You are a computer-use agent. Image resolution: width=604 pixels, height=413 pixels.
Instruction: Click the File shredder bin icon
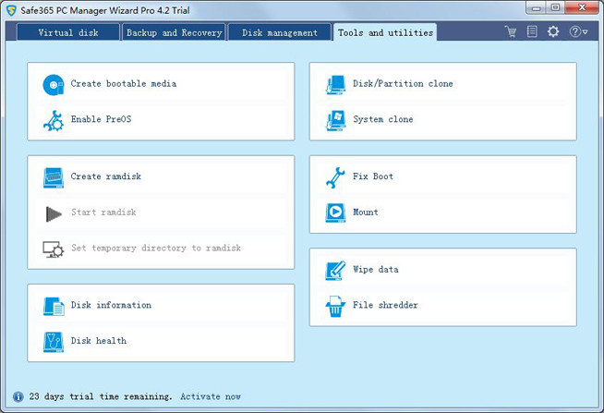(x=335, y=306)
